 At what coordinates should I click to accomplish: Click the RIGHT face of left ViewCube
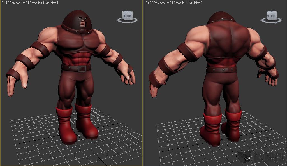tap(129, 16)
